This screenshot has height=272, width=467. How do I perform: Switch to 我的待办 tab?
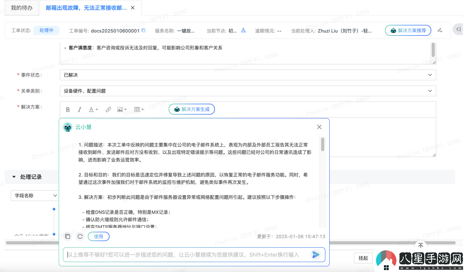(22, 7)
